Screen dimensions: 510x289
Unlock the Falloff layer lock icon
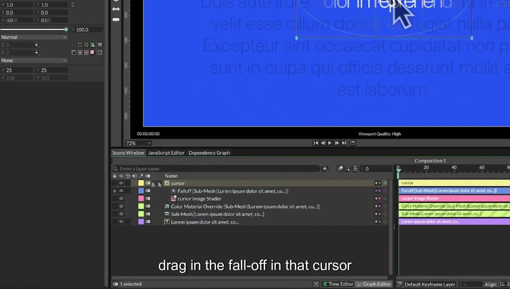(114, 191)
